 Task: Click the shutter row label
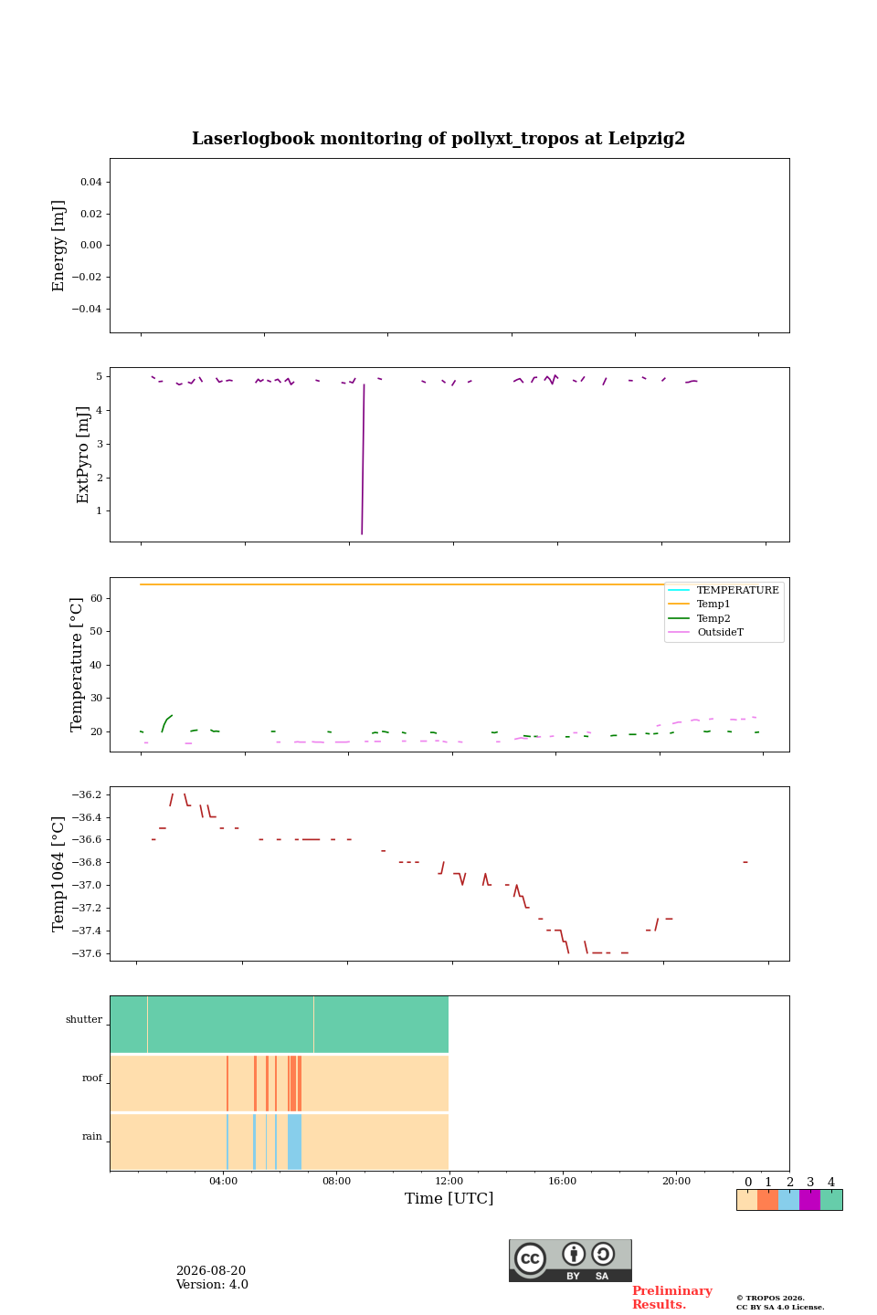point(84,1020)
